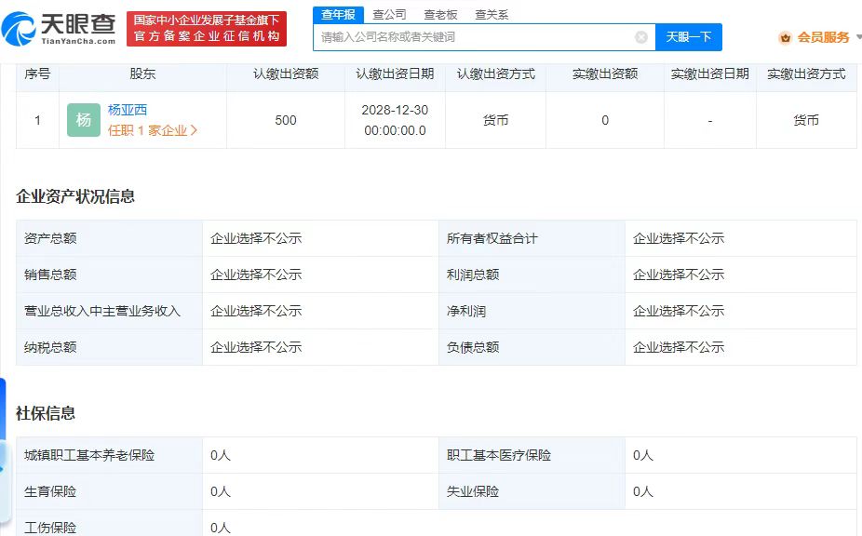Viewport: 862px width, 536px height.
Task: Choose the 查关系 tab
Action: click(492, 15)
